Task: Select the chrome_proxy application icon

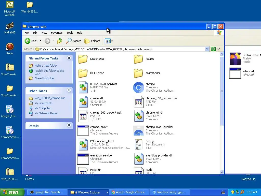Action: tap(83, 130)
